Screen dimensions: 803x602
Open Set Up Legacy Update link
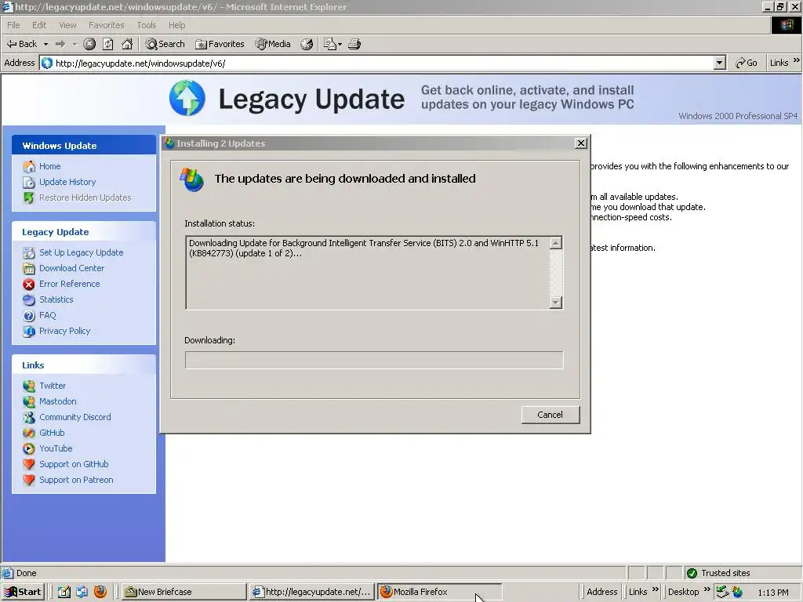pyautogui.click(x=81, y=252)
